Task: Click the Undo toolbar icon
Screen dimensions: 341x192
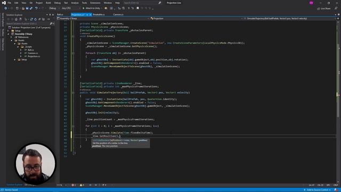Action: pyautogui.click(x=36, y=9)
